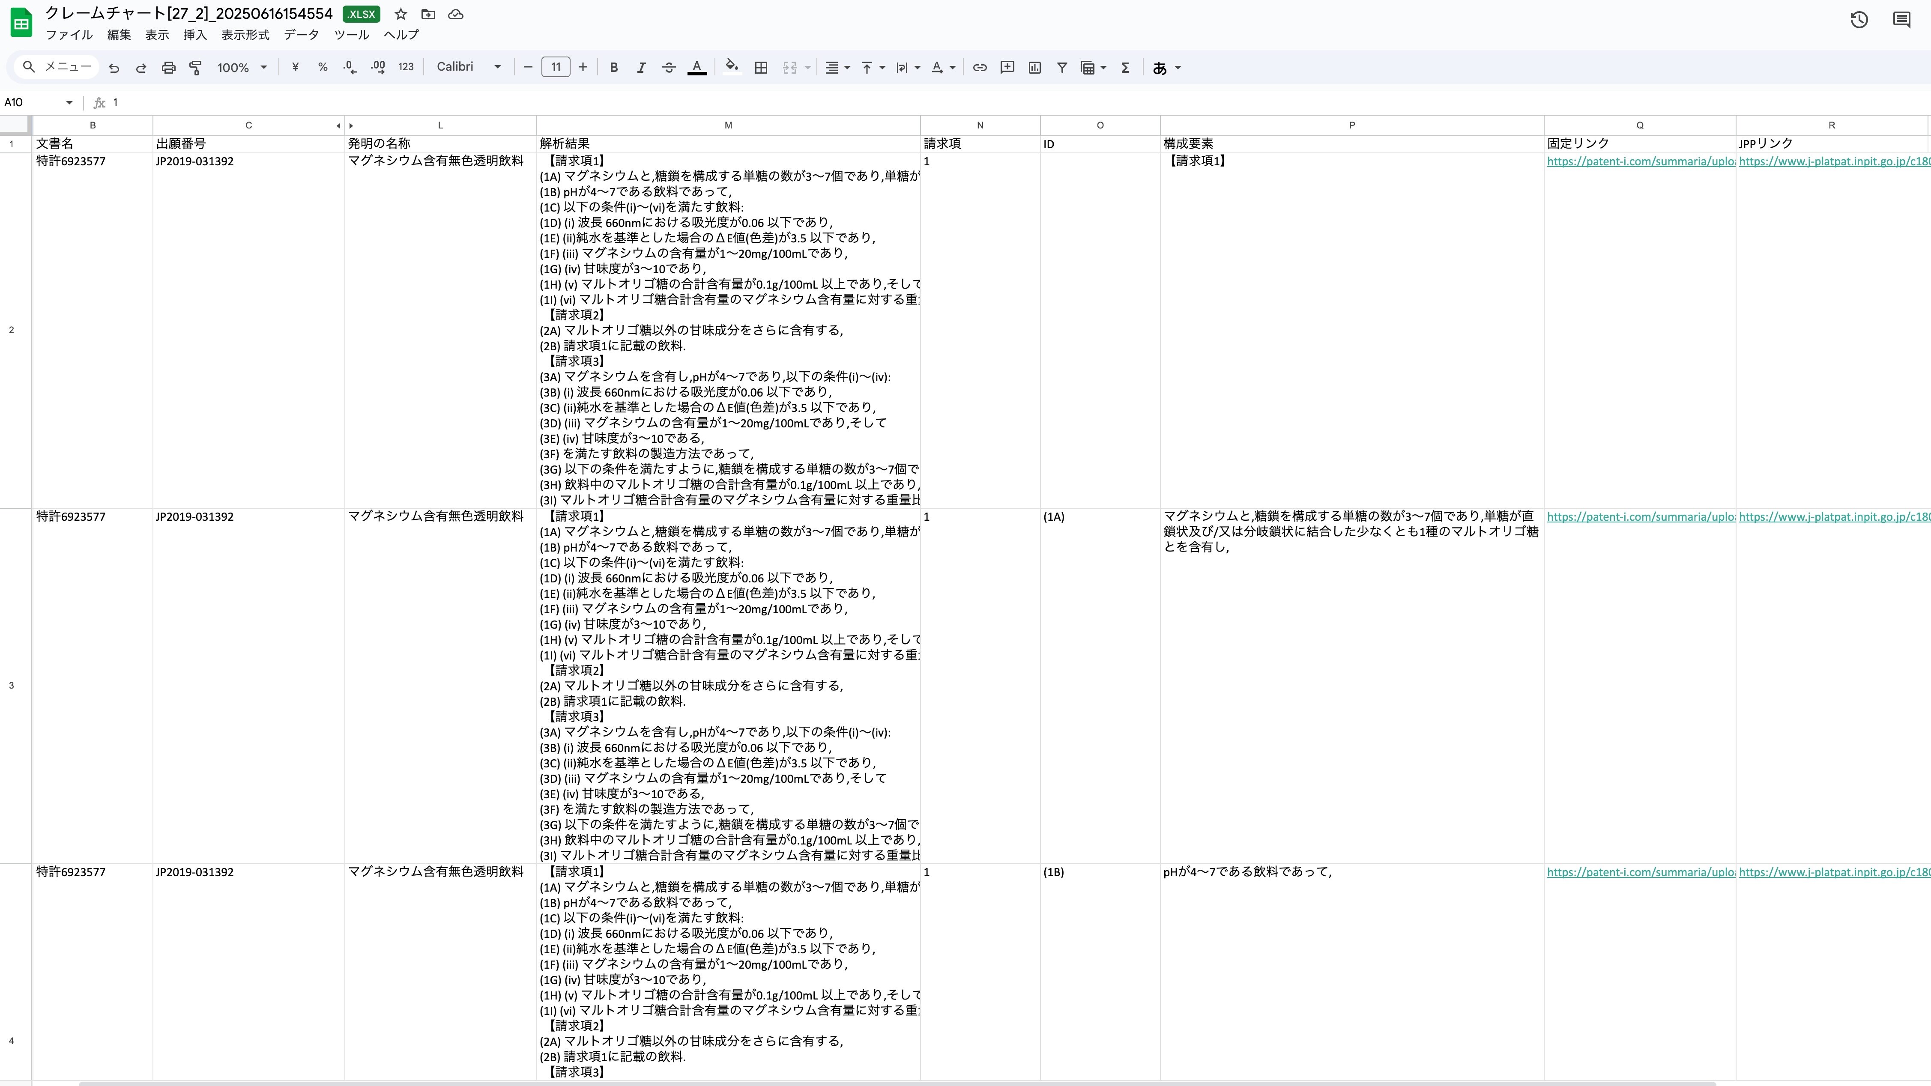The image size is (1931, 1086).
Task: Open the text rotation dropdown
Action: (943, 68)
